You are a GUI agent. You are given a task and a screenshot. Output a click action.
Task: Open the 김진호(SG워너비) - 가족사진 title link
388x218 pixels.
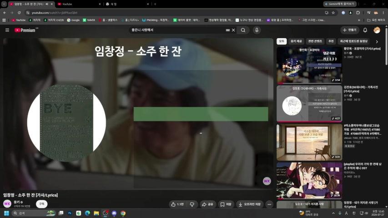[361, 89]
